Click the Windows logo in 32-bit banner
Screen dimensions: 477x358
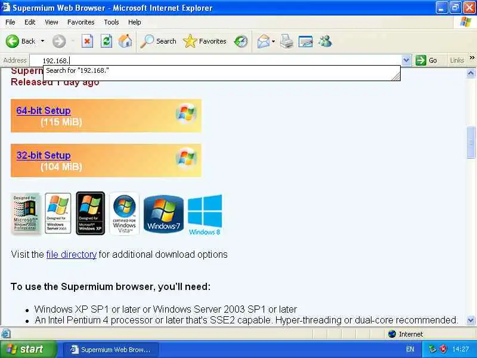(186, 158)
